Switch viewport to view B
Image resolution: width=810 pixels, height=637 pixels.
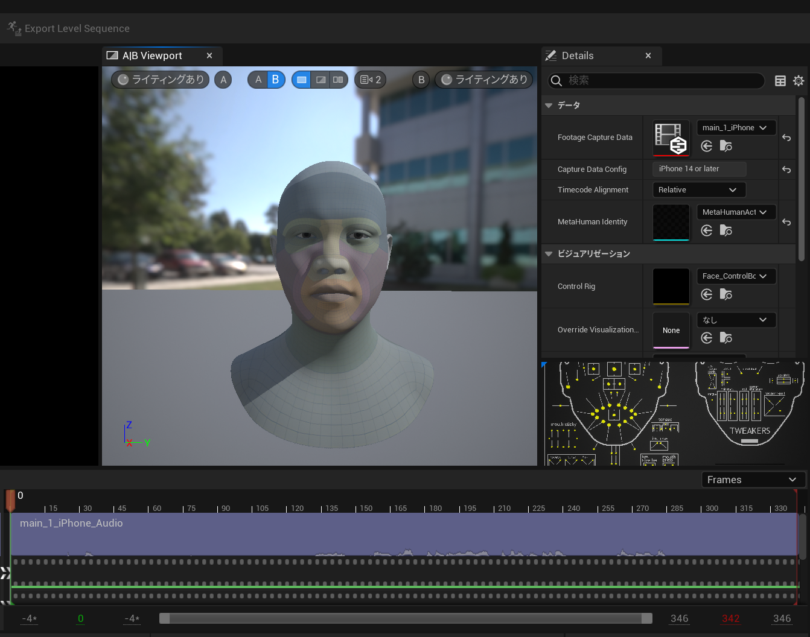pos(275,80)
